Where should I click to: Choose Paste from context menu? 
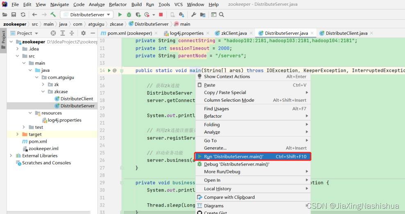(253, 85)
